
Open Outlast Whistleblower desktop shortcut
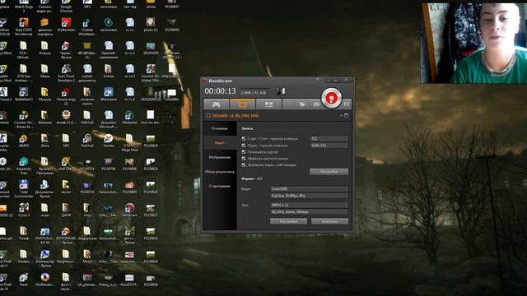click(87, 26)
